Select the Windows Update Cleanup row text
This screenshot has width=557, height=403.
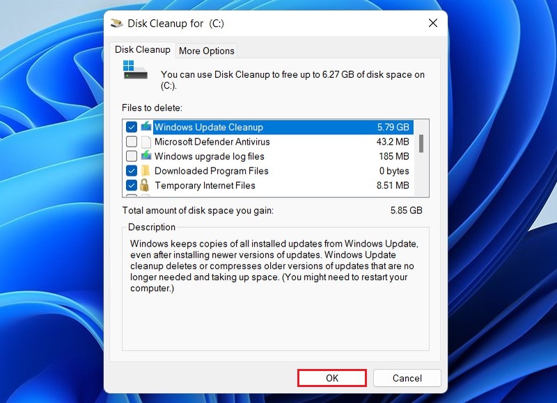[209, 127]
